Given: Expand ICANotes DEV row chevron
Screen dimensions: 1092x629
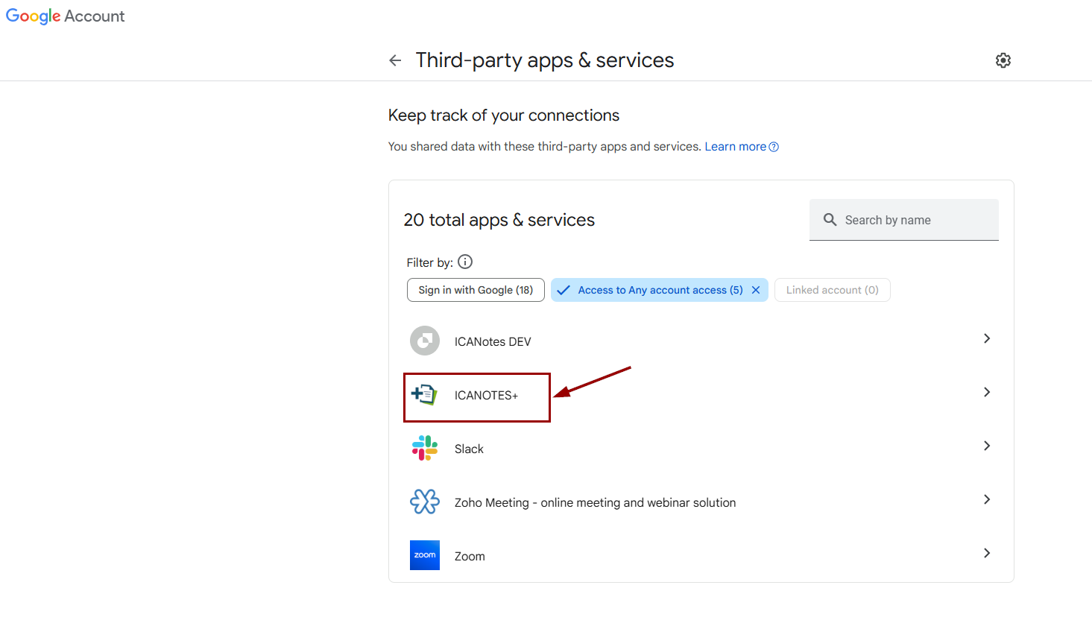Looking at the screenshot, I should 987,338.
